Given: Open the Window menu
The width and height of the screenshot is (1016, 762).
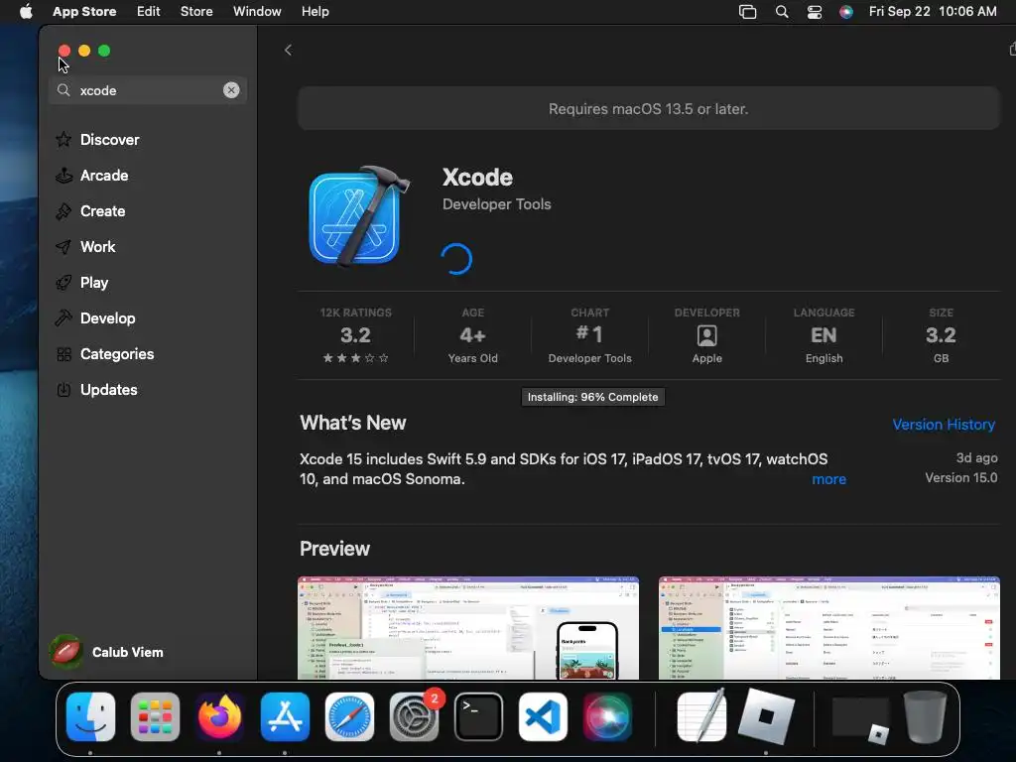Looking at the screenshot, I should coord(257,11).
